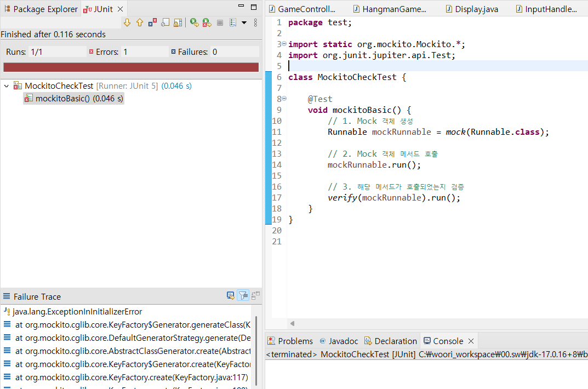Click the red JUnit progress bar

131,67
